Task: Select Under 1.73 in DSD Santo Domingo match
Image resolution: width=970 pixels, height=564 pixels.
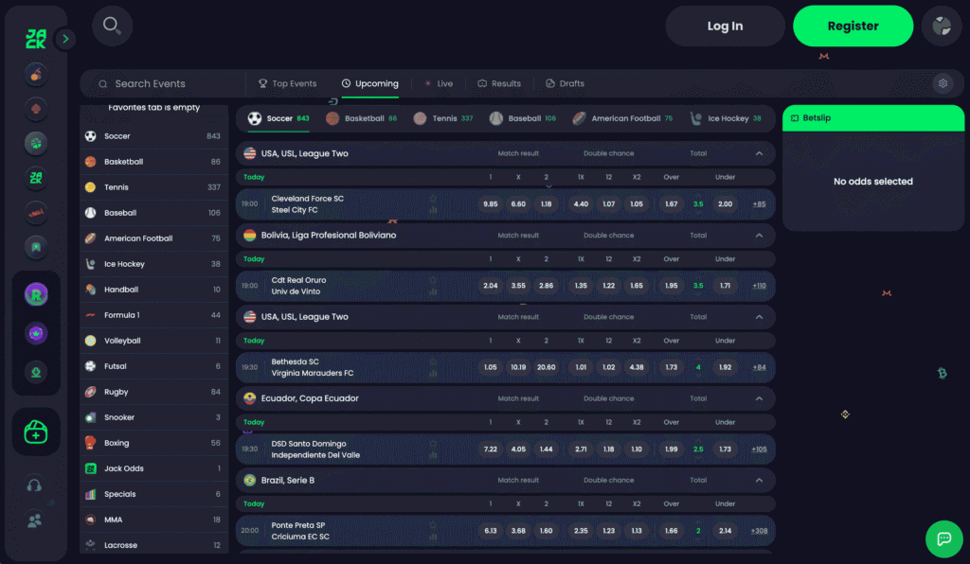Action: click(x=725, y=449)
